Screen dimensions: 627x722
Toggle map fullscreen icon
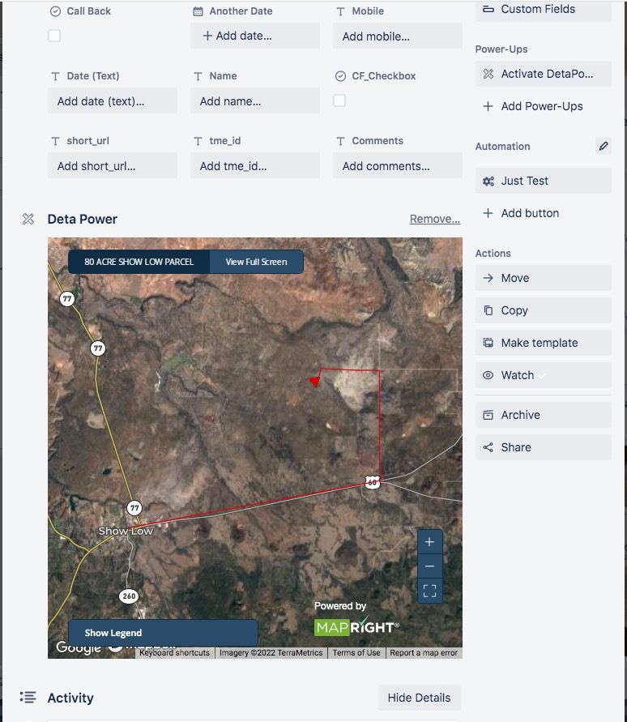point(429,591)
